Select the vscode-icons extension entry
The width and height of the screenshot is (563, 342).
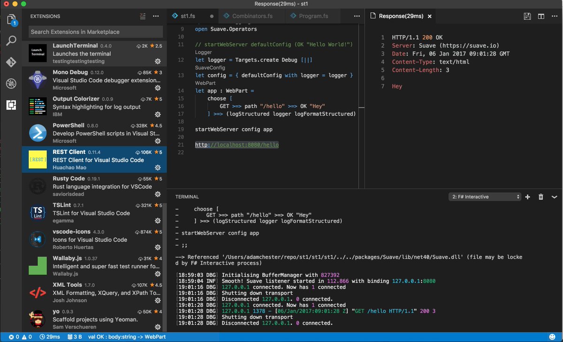tap(94, 239)
